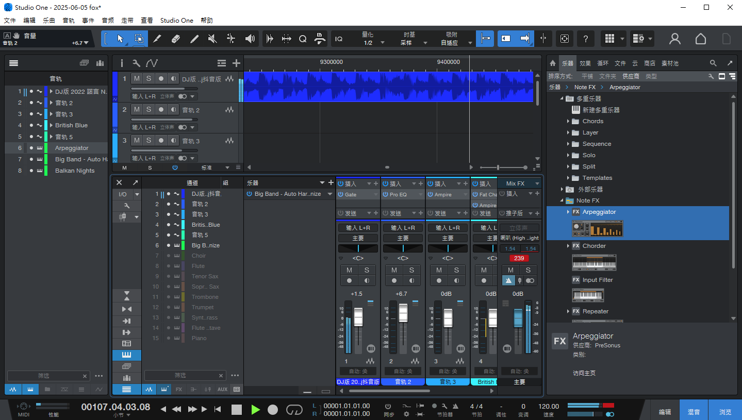Screen dimensions: 742x420
Task: Select the Listen (speaker) tool
Action: (250, 39)
